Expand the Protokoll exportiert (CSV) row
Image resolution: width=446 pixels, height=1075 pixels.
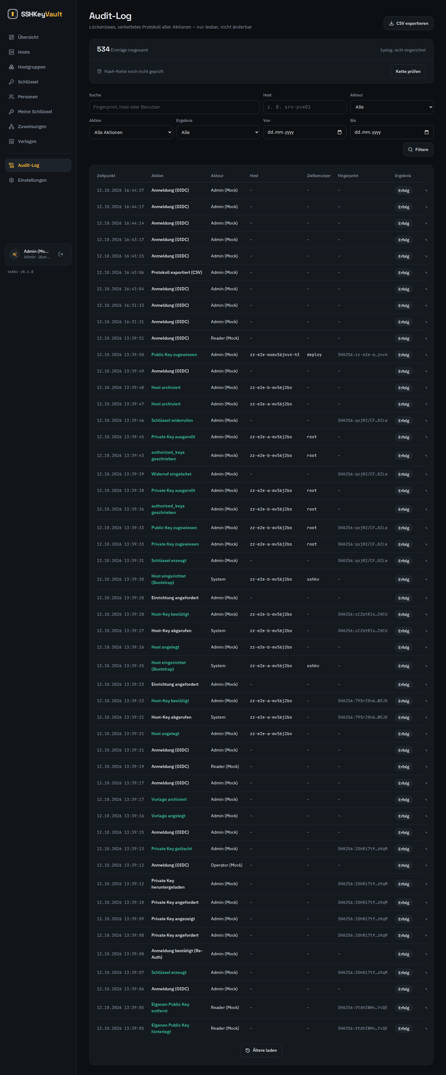point(426,273)
